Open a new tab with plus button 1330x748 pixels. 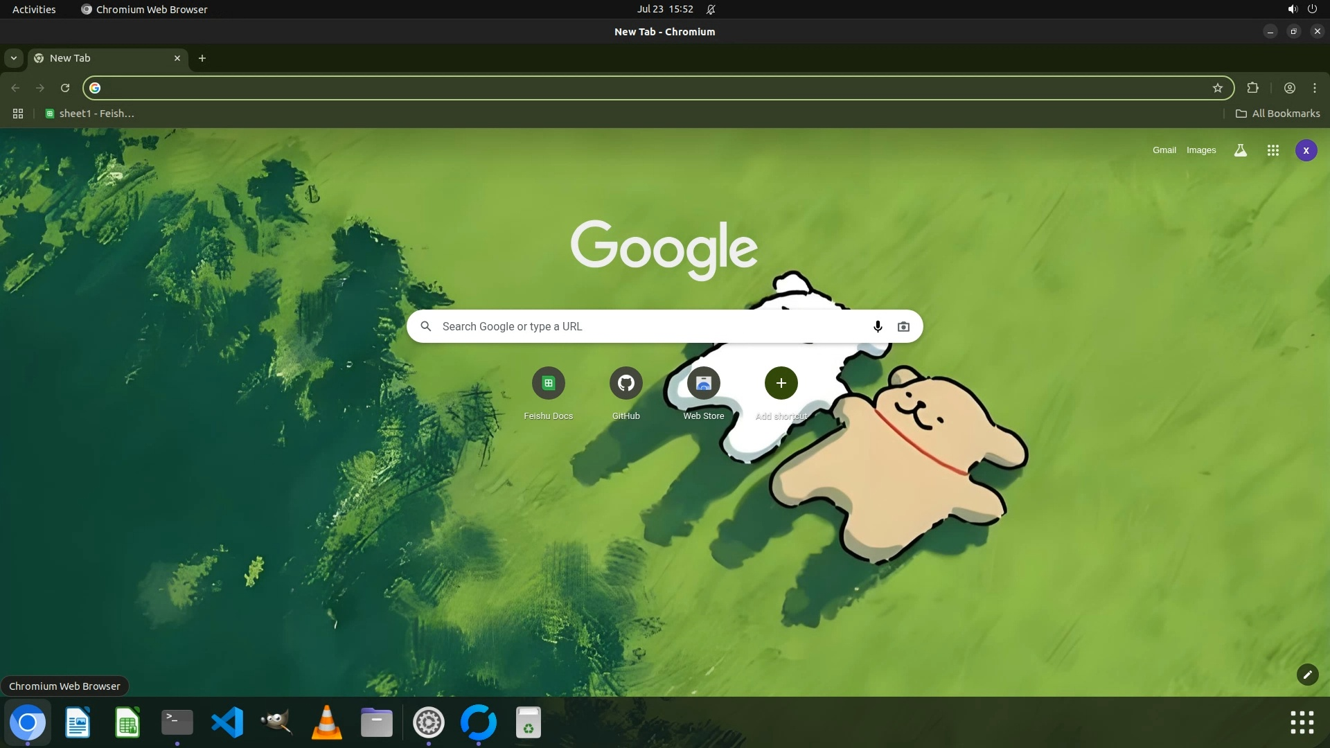202,58
